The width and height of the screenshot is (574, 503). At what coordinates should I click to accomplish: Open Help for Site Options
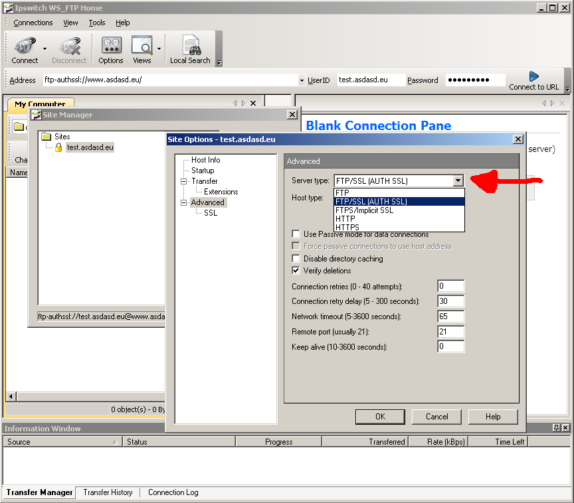click(493, 417)
